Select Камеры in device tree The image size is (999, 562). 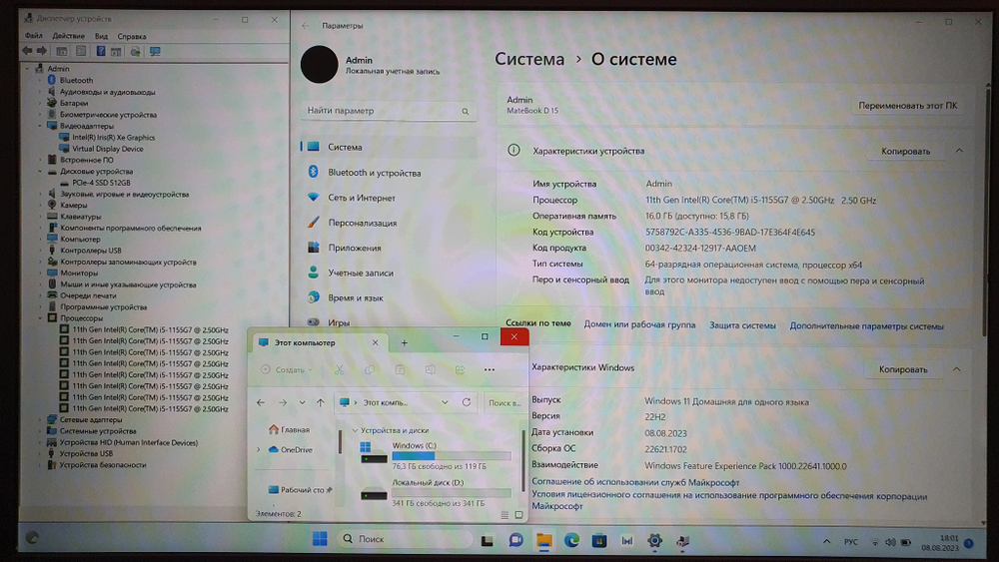click(73, 205)
